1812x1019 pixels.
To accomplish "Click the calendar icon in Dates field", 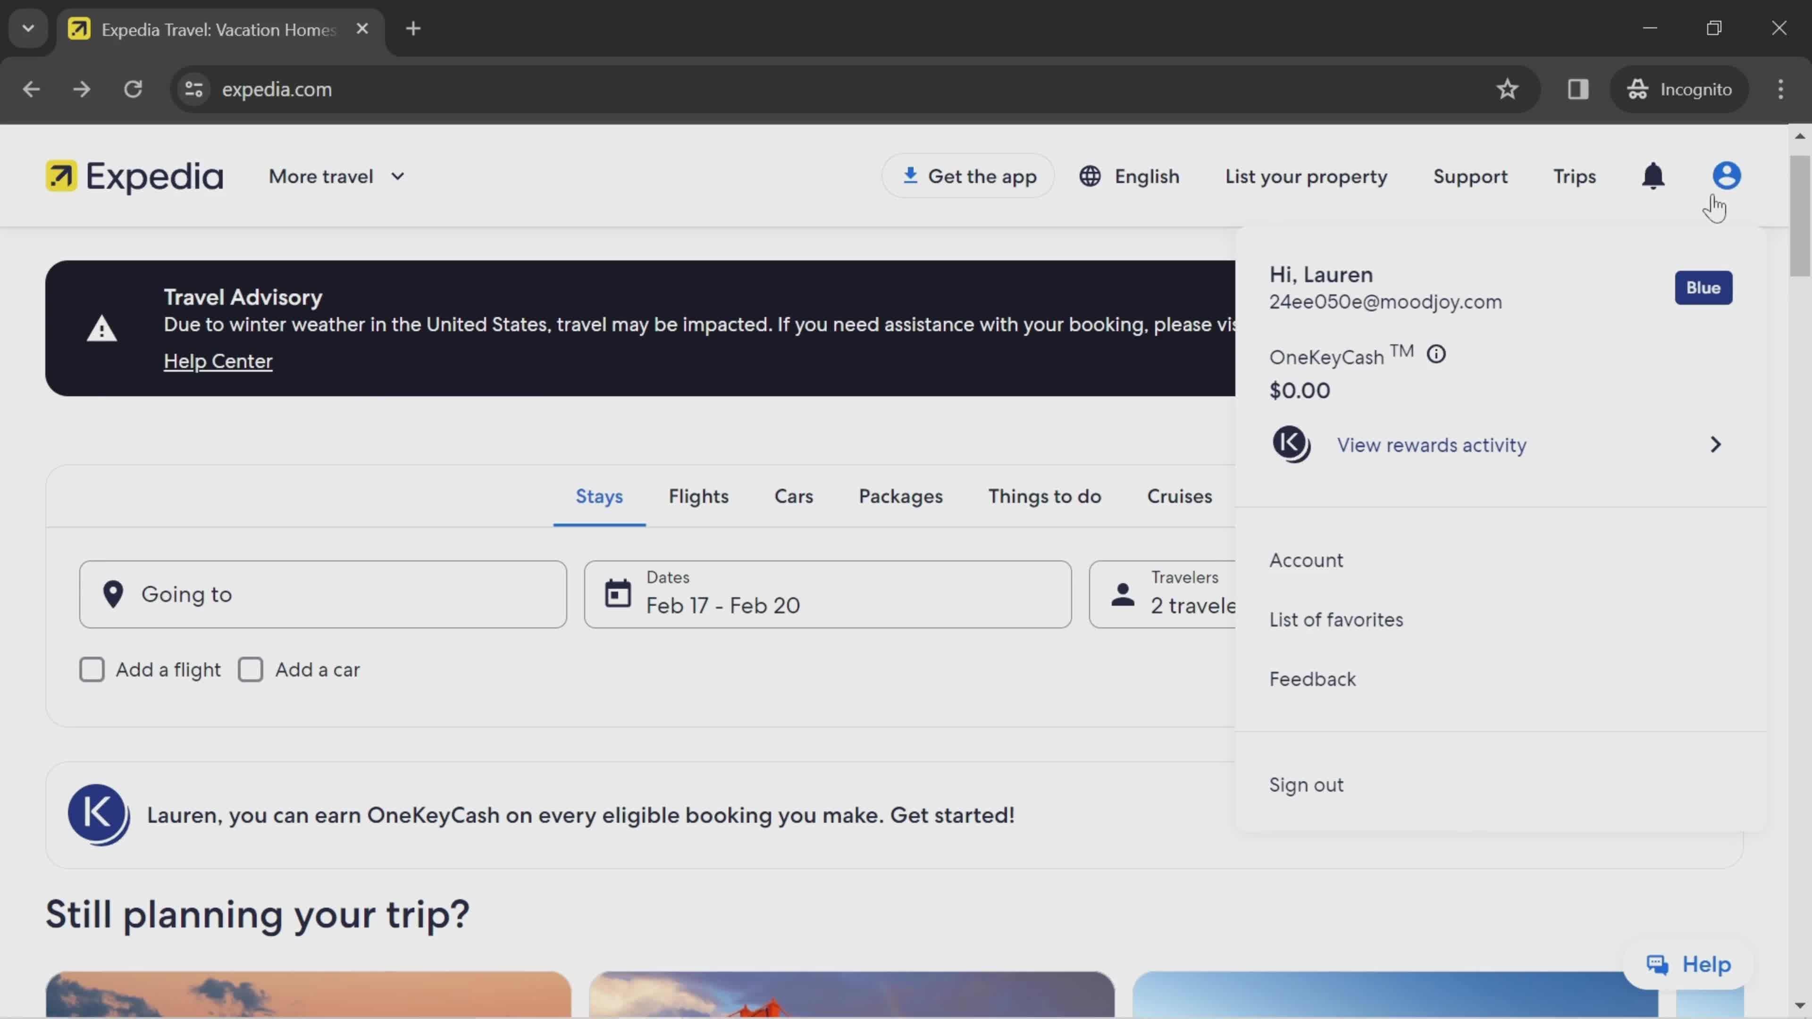I will point(618,593).
